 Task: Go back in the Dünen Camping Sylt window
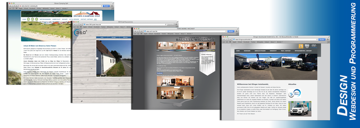coord(10,6)
